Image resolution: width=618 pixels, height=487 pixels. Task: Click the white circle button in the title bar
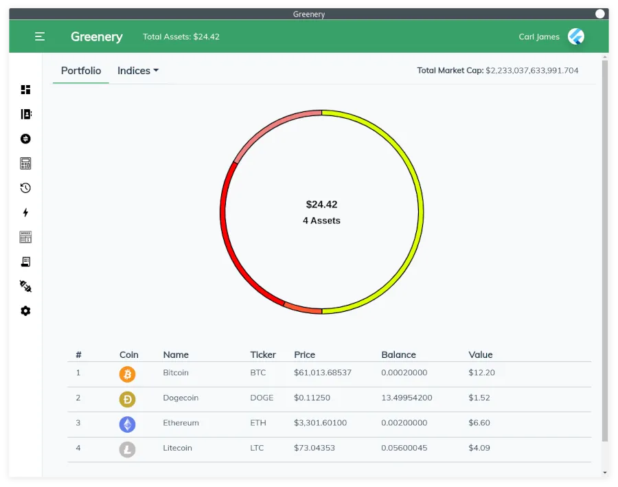[x=600, y=14]
